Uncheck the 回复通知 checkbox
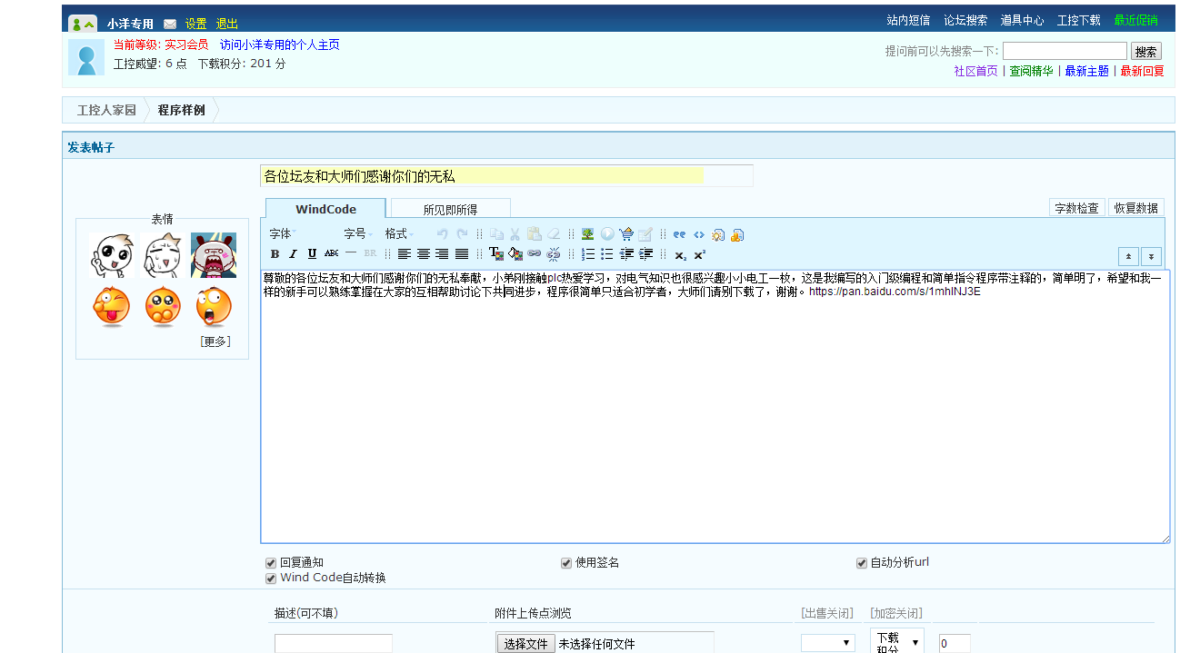This screenshot has height=653, width=1180. point(271,563)
